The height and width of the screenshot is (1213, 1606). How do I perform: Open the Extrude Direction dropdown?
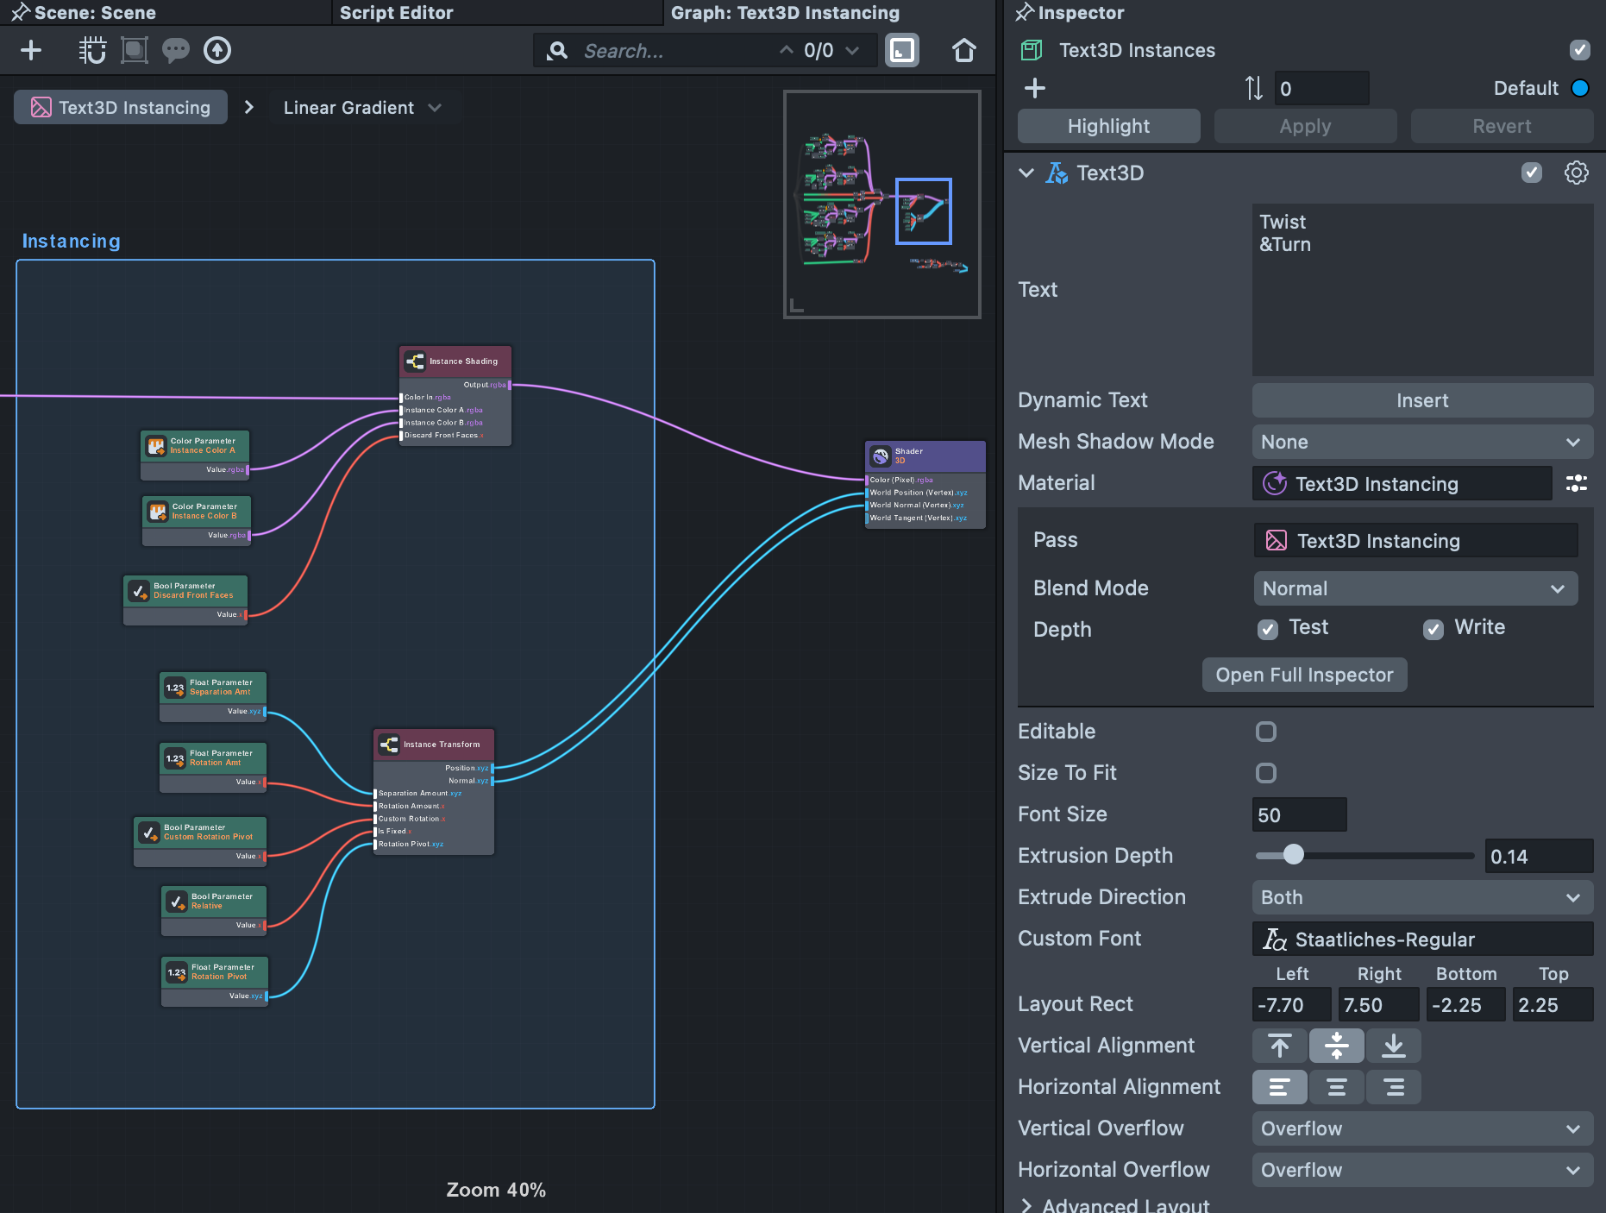click(x=1421, y=897)
